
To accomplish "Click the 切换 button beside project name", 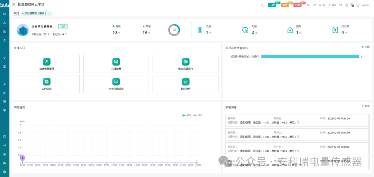I will tap(62, 26).
